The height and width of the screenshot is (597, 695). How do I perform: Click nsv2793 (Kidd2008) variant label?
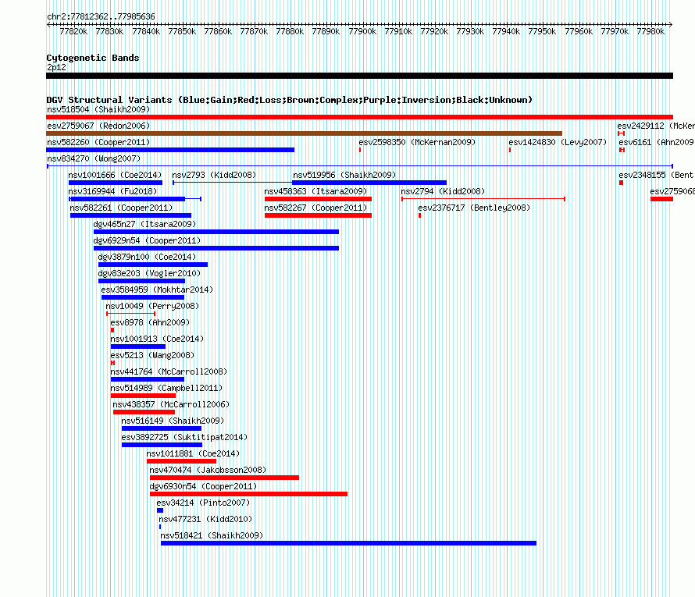214,175
